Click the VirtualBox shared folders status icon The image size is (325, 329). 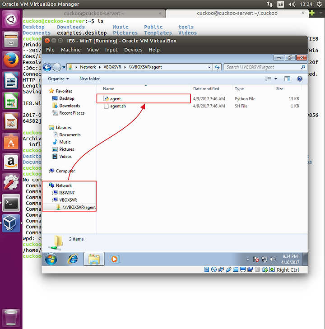pos(236,269)
